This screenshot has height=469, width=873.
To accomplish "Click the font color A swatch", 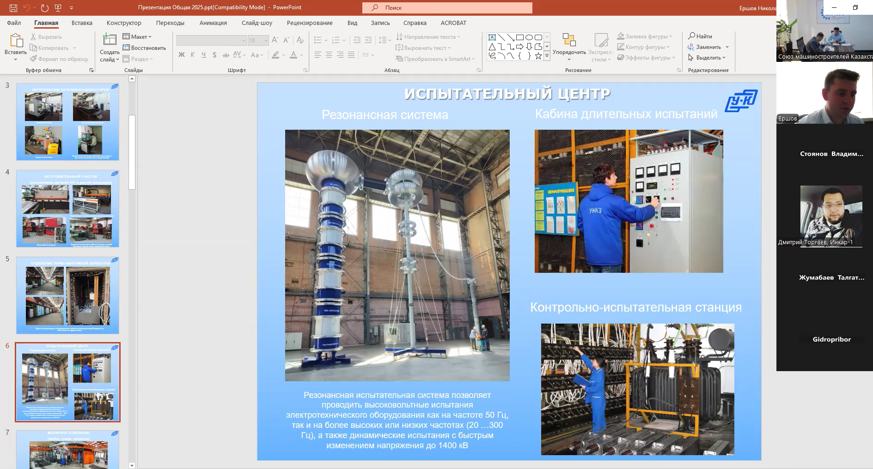I will (293, 55).
